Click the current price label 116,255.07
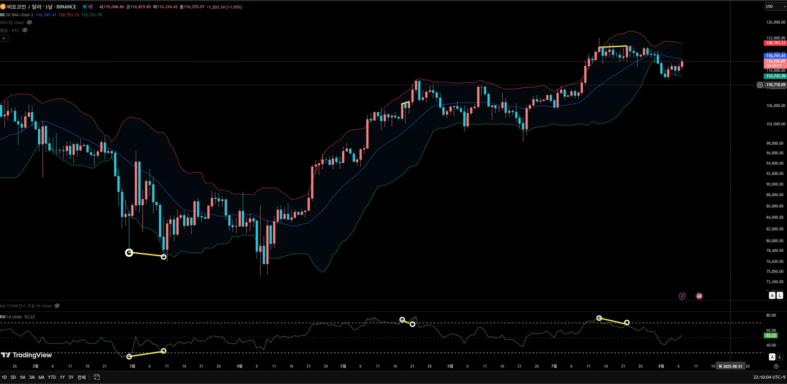The image size is (787, 384). (775, 61)
